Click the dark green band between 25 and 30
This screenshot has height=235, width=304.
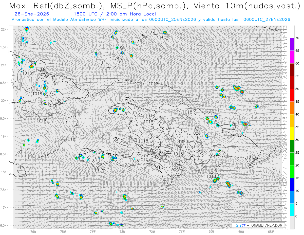[x=292, y=146]
